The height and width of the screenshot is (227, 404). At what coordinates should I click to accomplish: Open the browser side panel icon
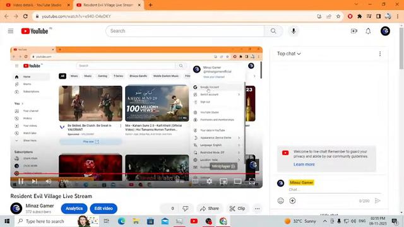point(379,16)
